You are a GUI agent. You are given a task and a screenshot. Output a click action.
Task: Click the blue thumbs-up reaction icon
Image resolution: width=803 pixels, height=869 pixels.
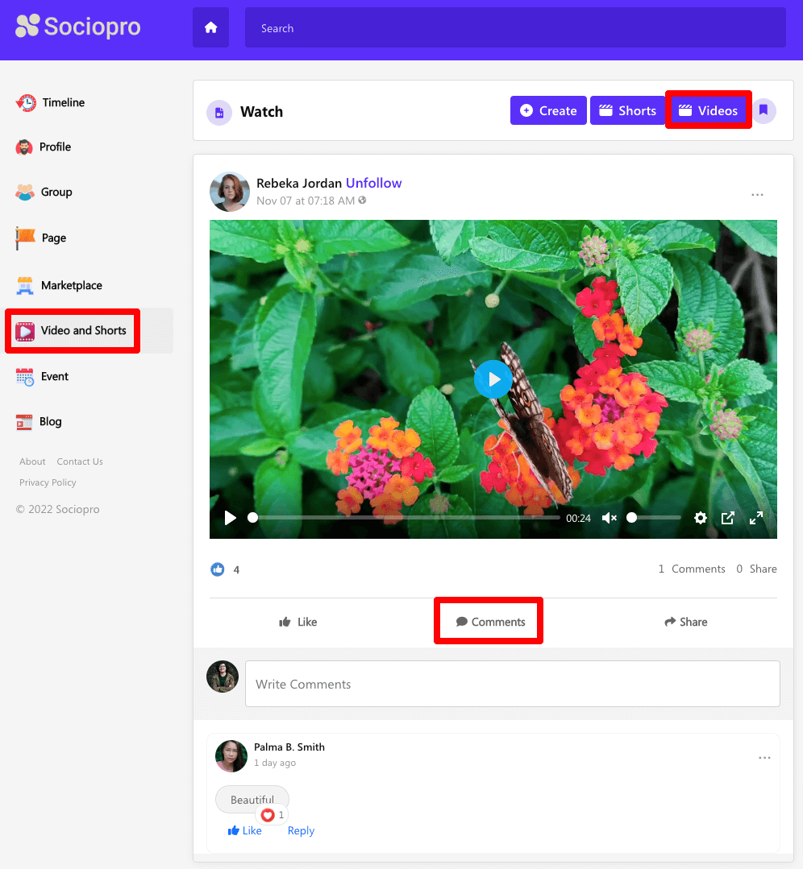[x=218, y=569]
